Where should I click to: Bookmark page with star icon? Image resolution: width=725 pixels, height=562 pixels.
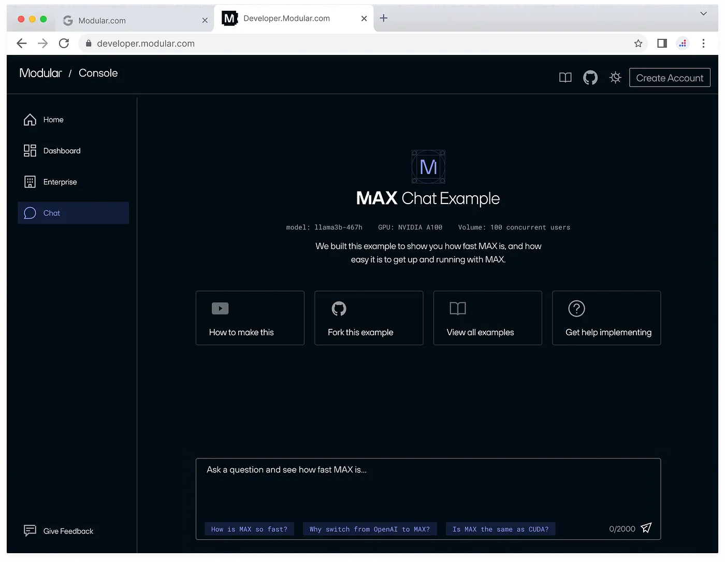tap(638, 44)
